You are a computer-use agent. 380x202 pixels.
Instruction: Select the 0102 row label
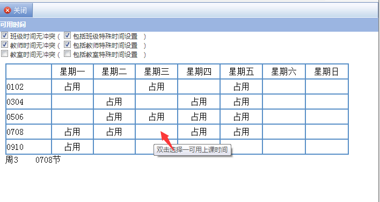[28, 86]
